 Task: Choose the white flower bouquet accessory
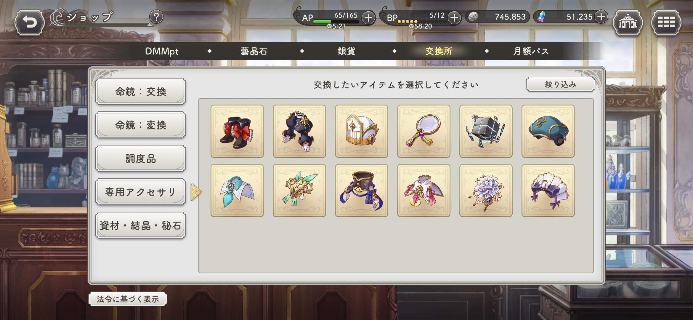pos(486,191)
